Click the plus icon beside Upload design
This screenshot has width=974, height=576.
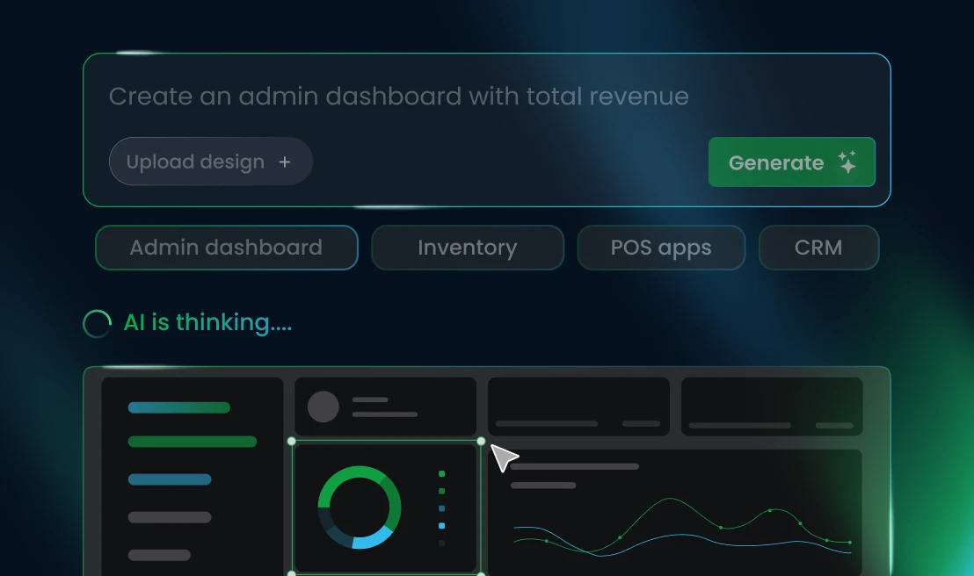[285, 162]
